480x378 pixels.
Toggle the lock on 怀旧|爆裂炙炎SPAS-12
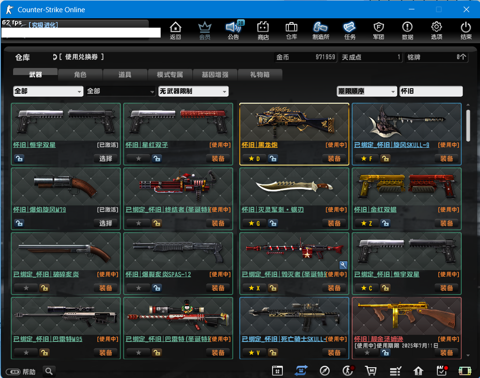point(157,288)
